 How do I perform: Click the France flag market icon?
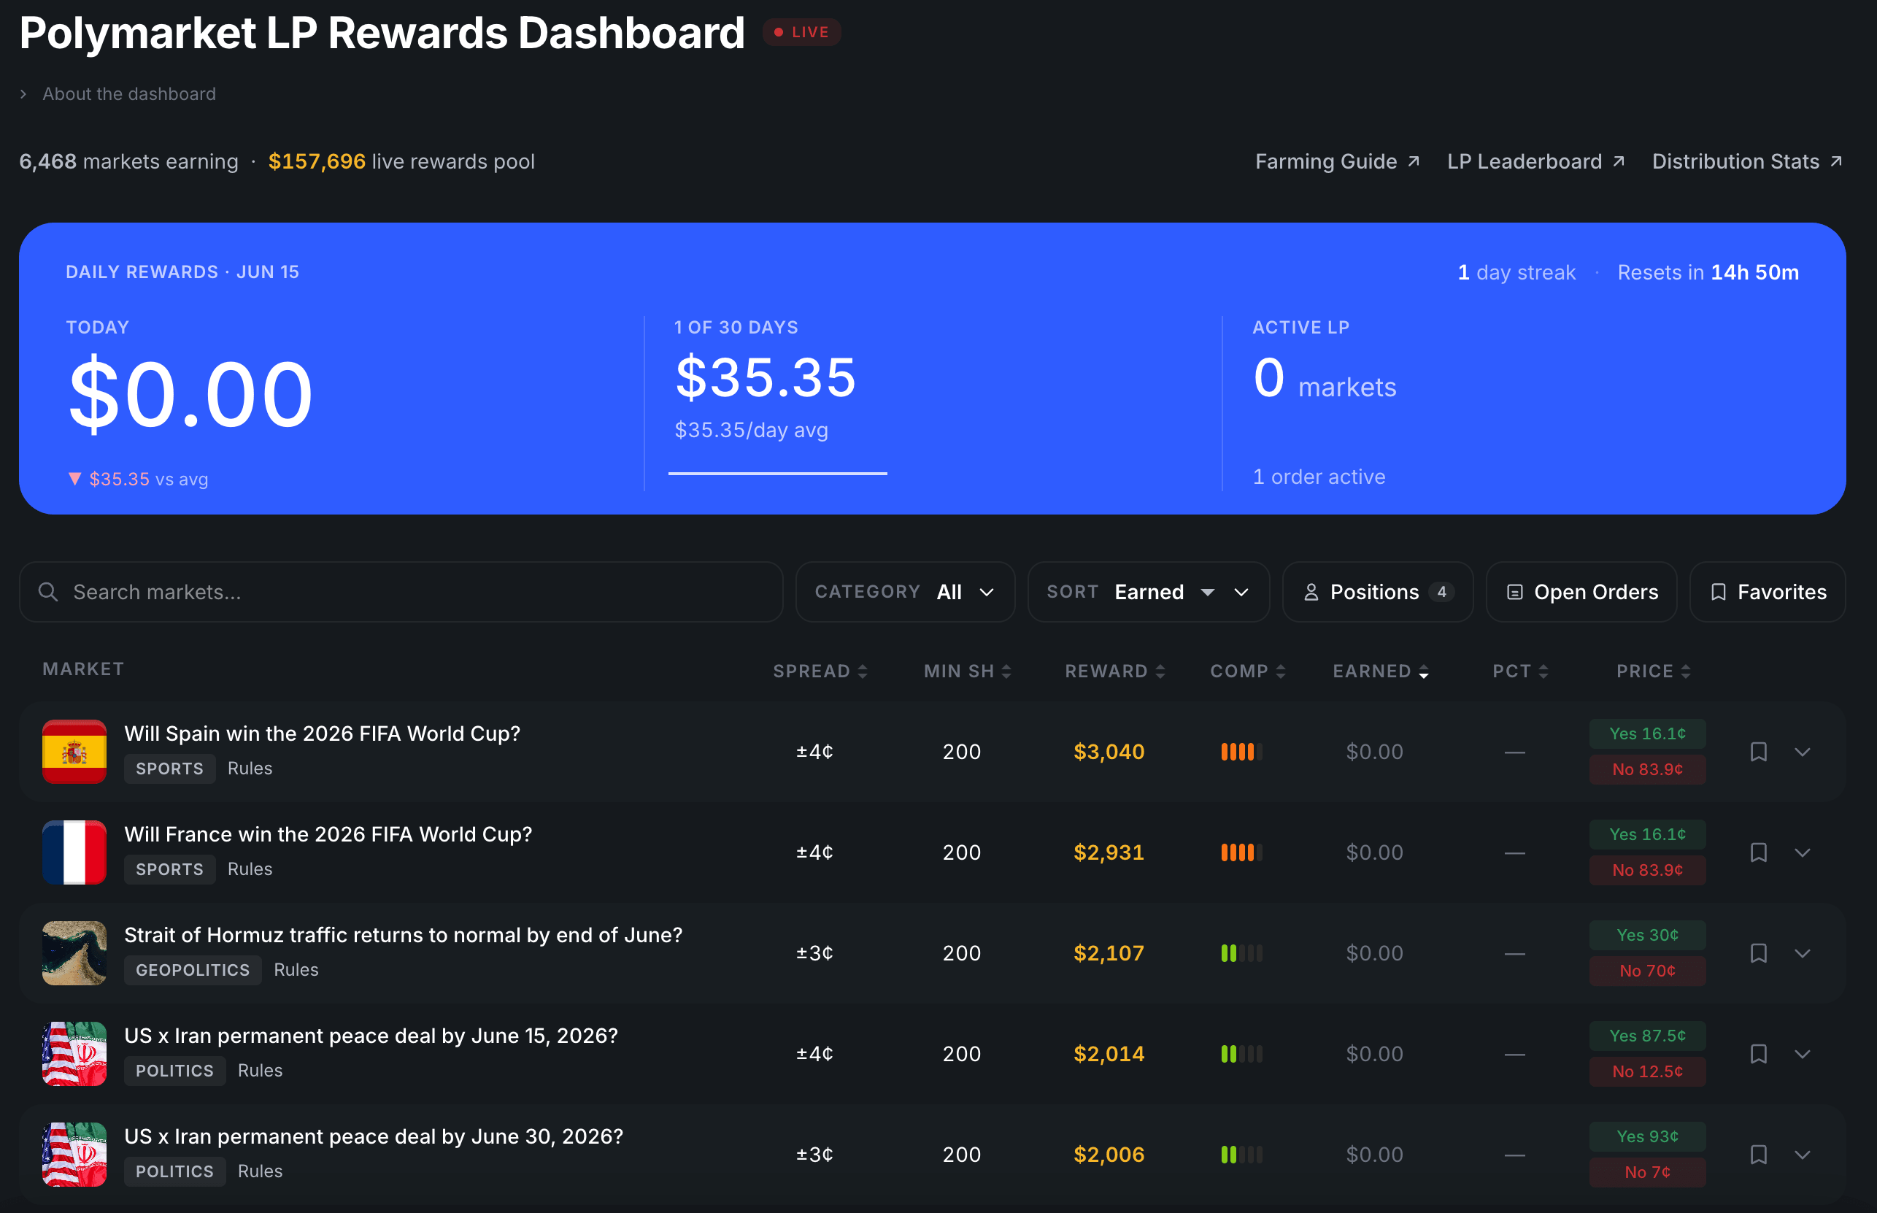point(74,852)
